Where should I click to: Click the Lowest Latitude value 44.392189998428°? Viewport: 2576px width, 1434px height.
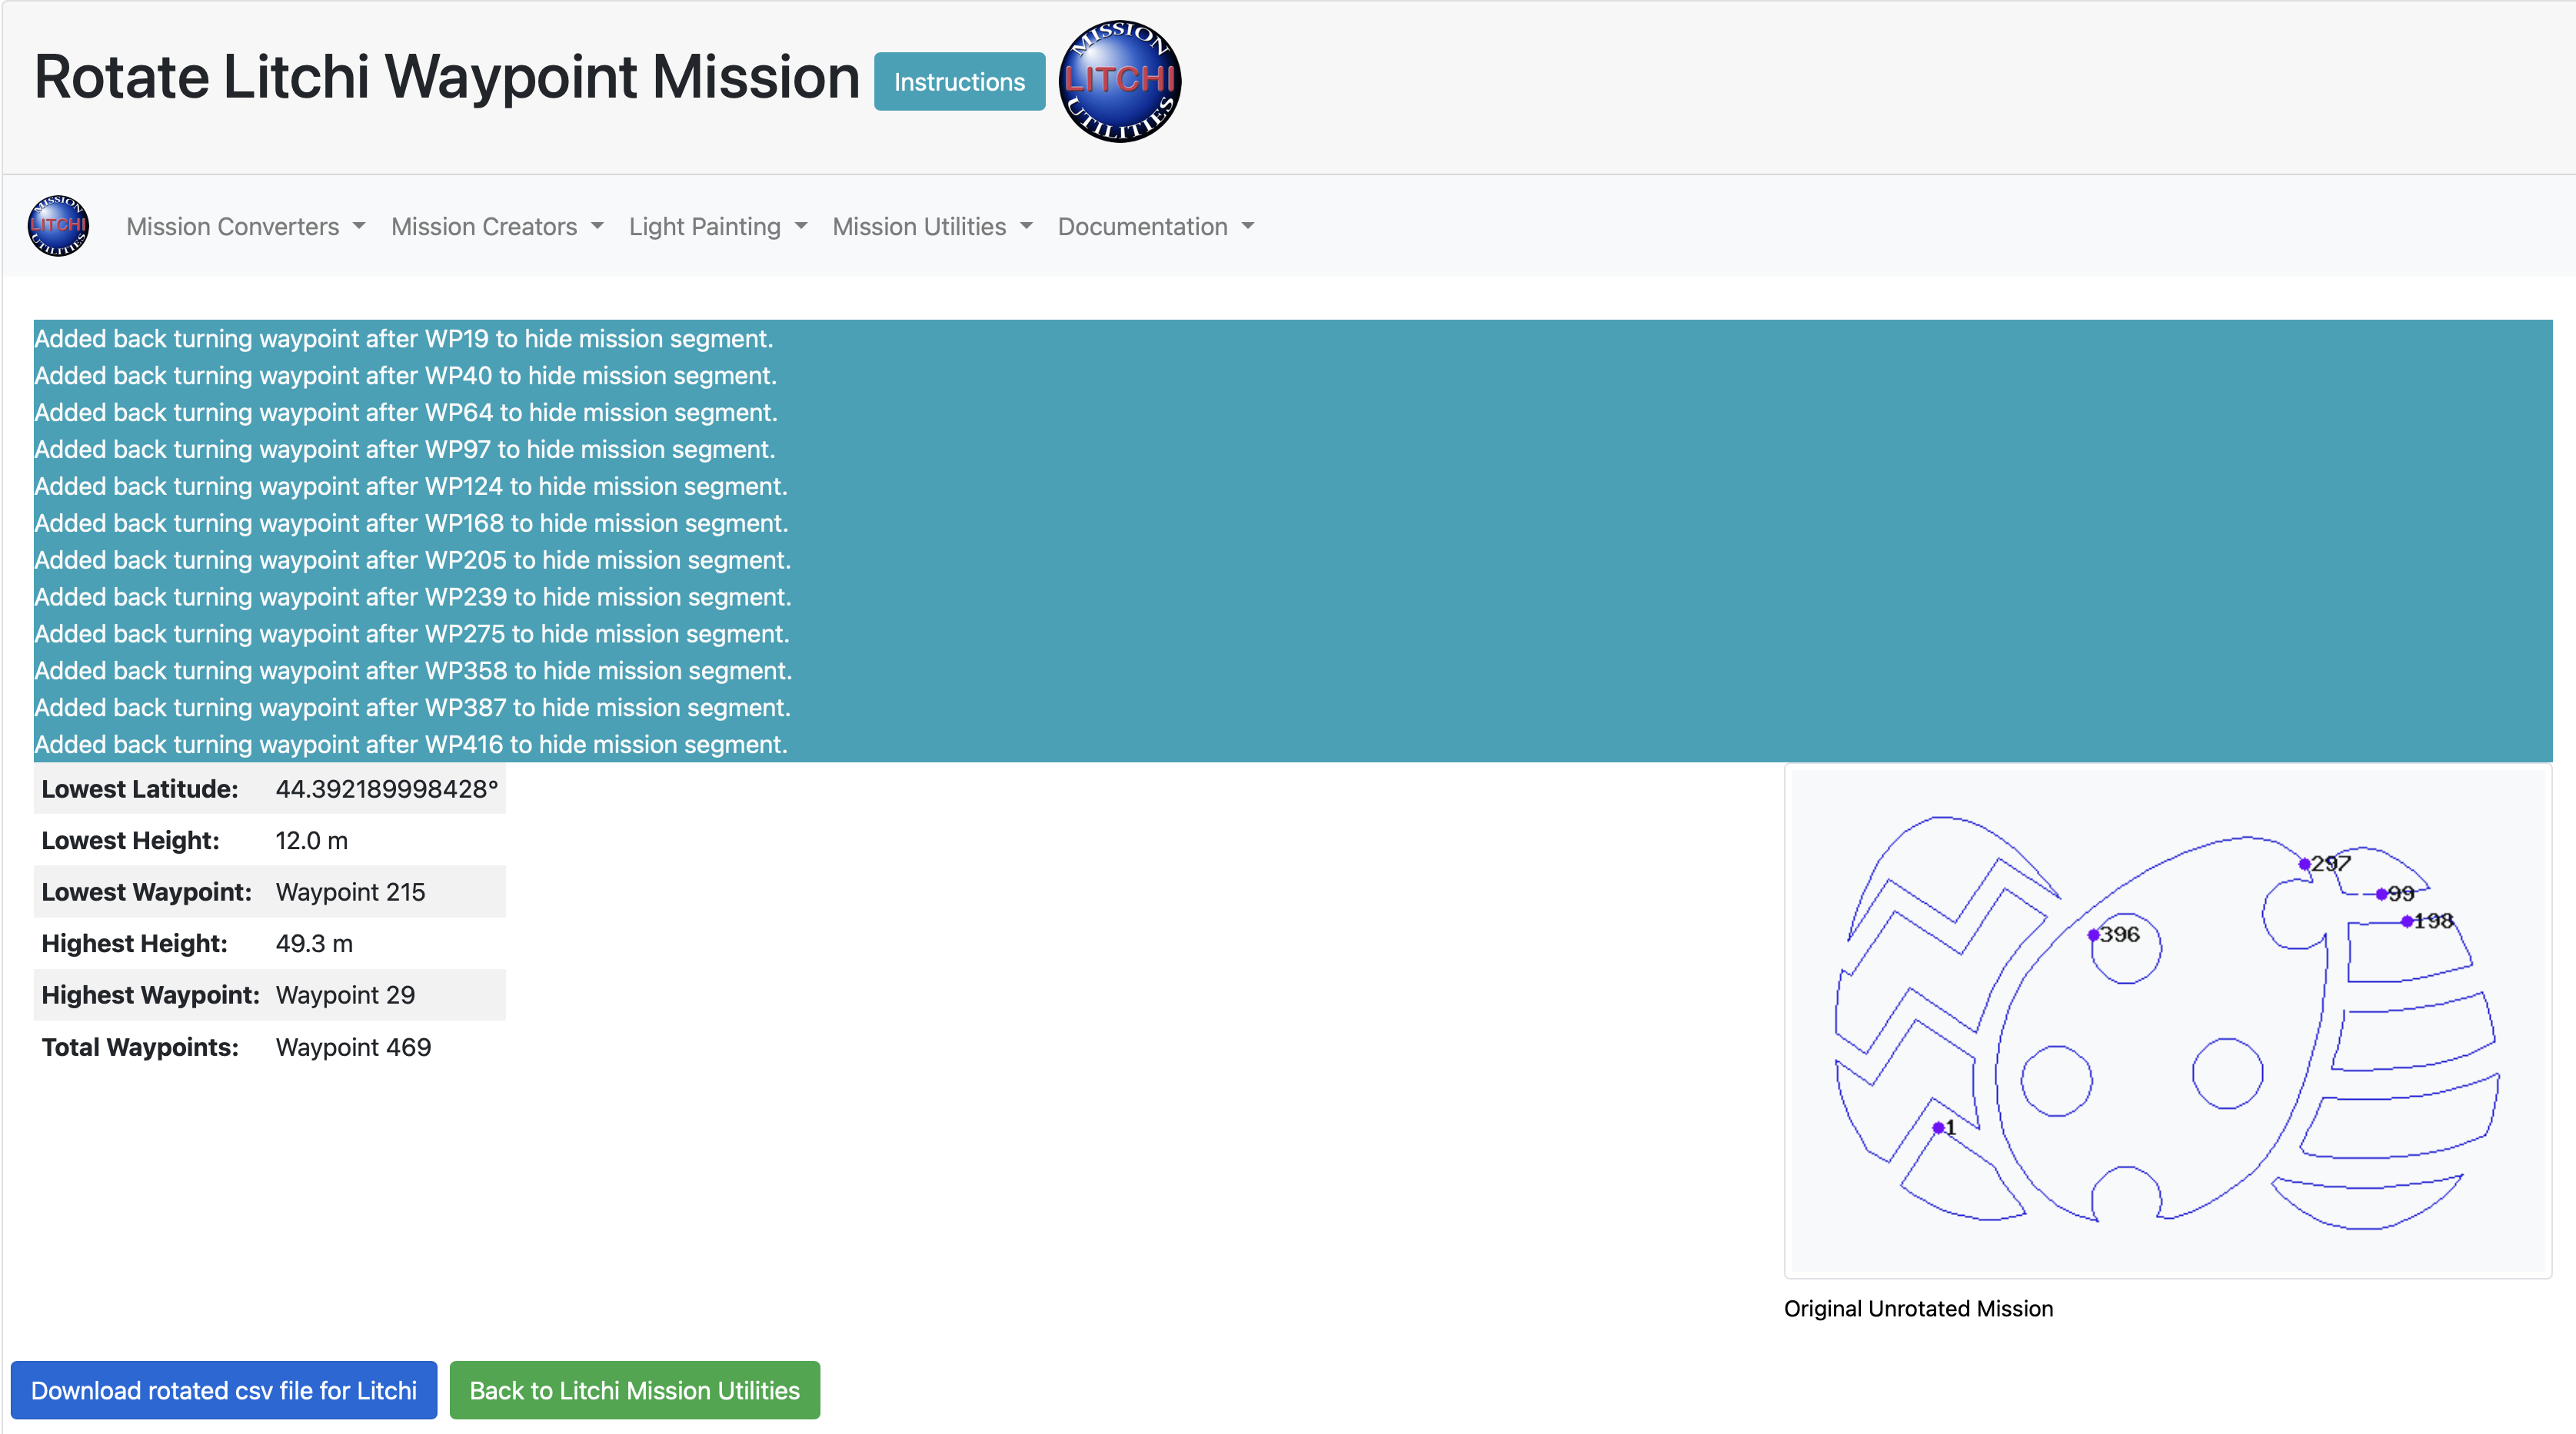(x=387, y=789)
